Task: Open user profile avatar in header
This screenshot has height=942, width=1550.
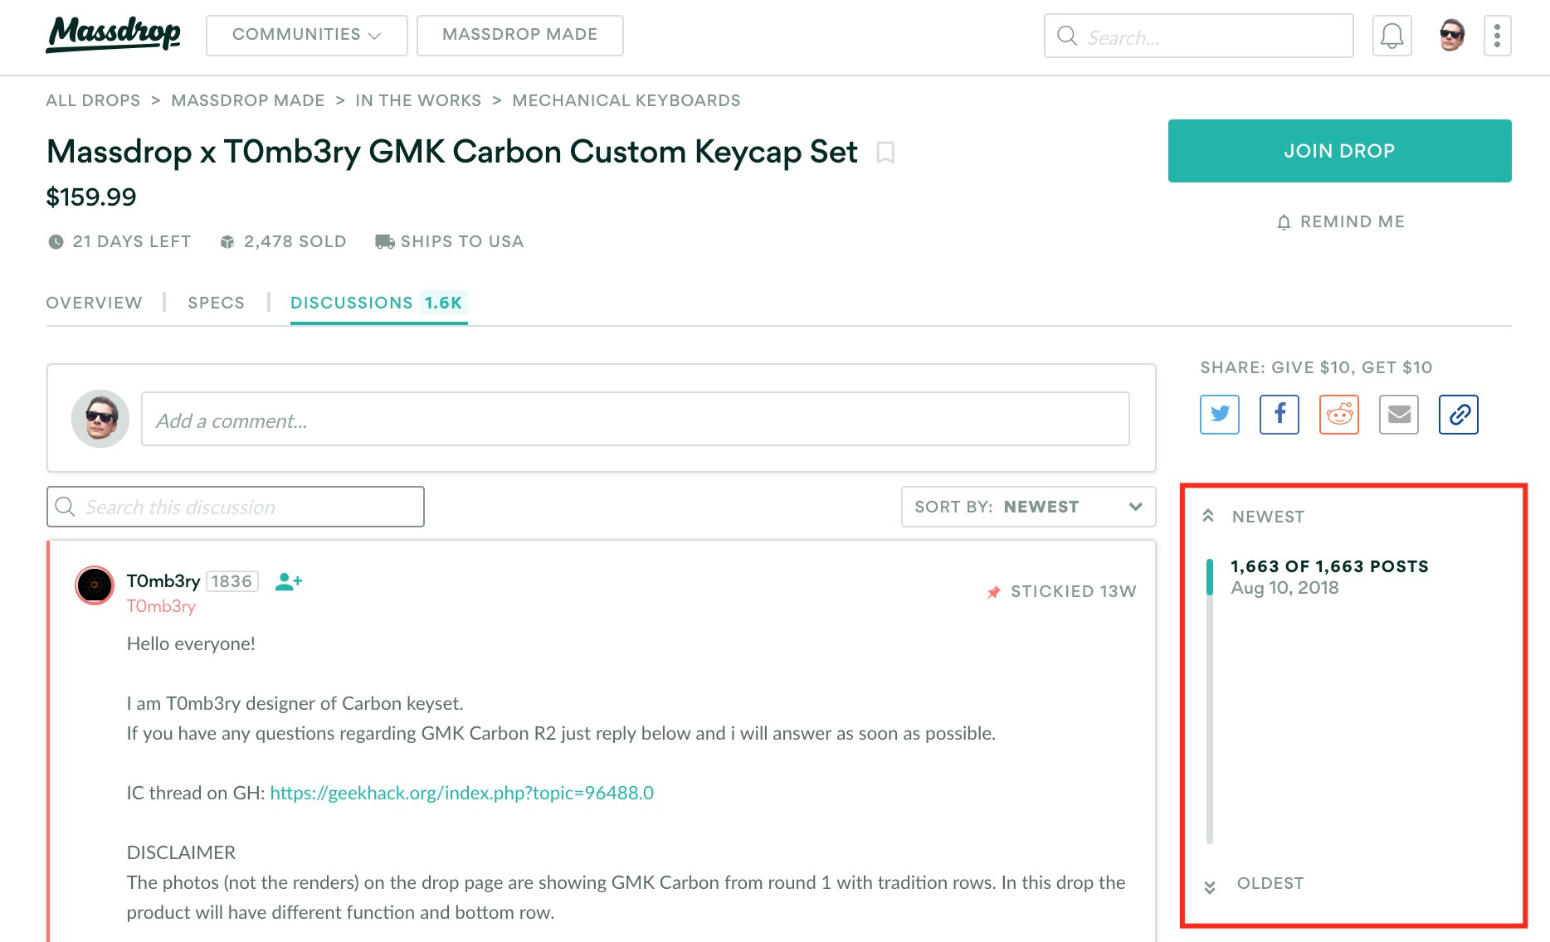Action: (1451, 36)
